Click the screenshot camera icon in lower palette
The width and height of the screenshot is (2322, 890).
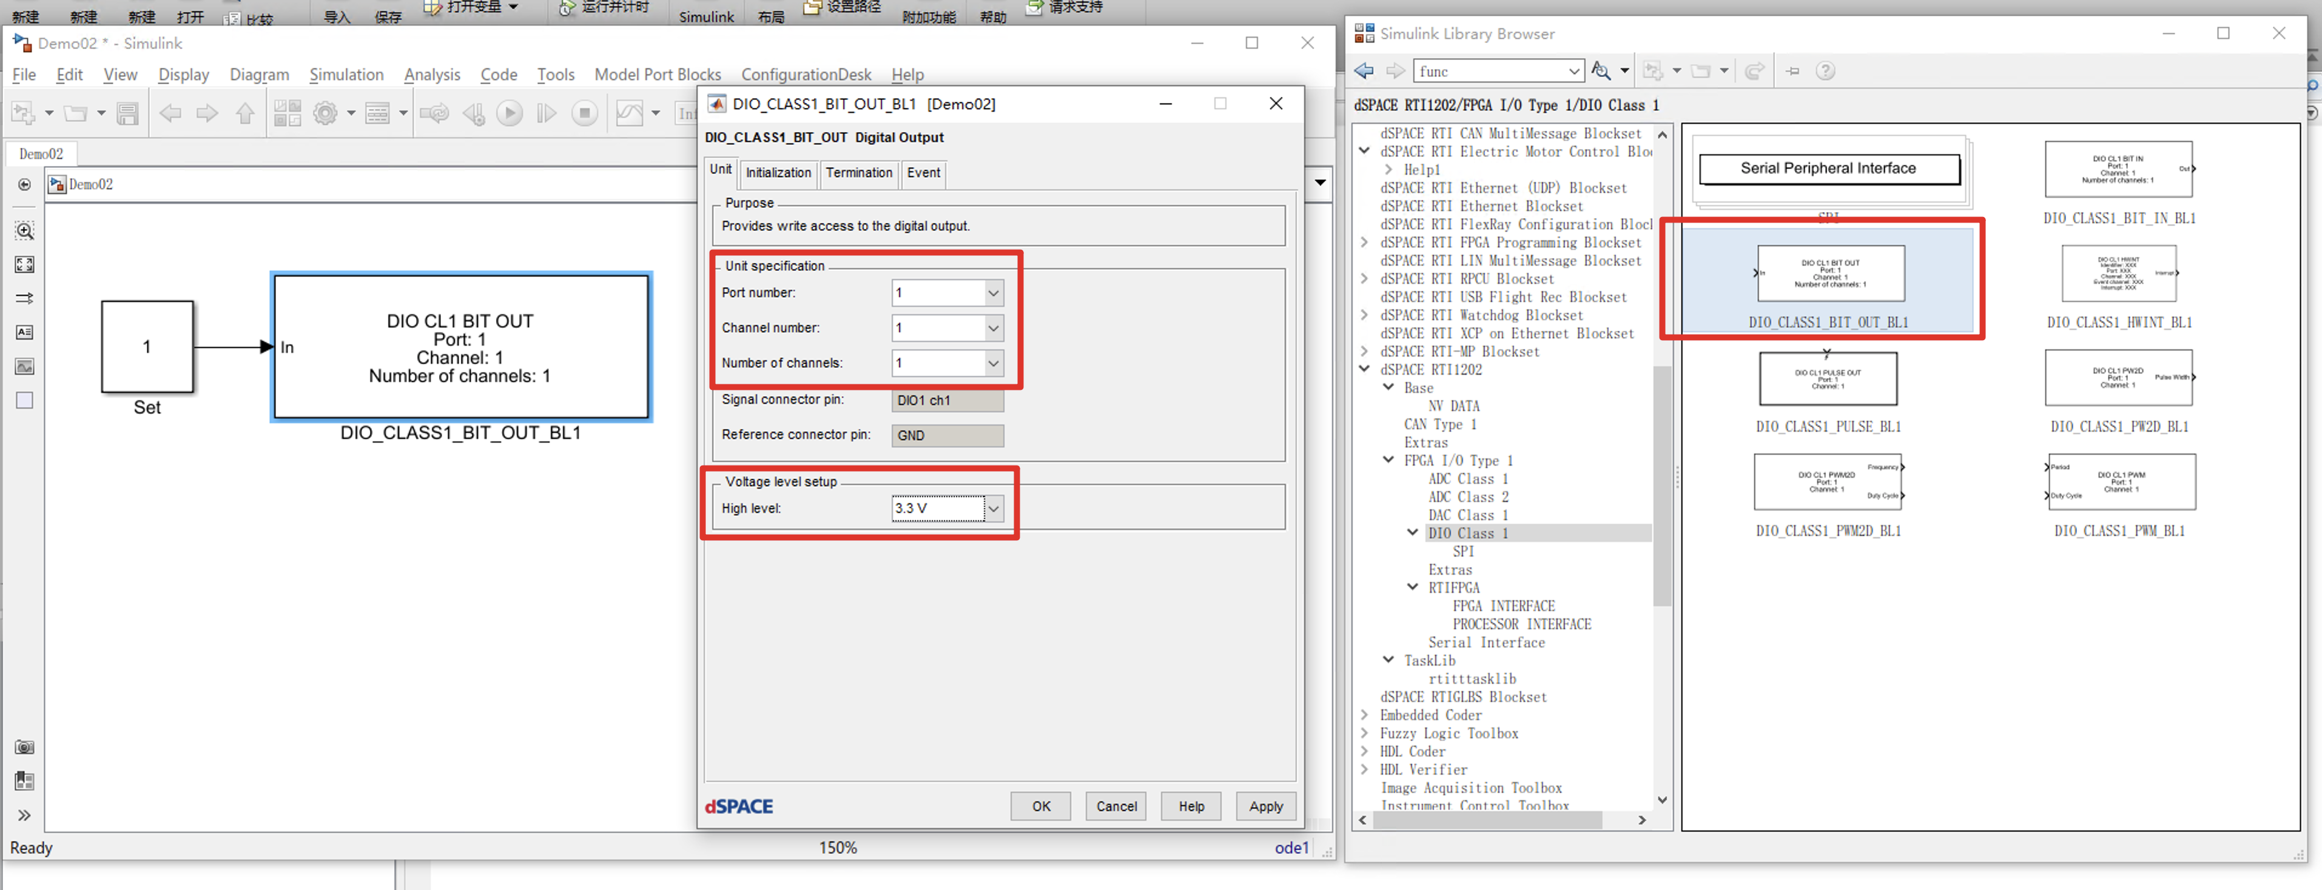tap(24, 747)
